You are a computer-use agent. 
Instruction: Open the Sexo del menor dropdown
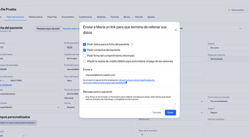click(72, 81)
